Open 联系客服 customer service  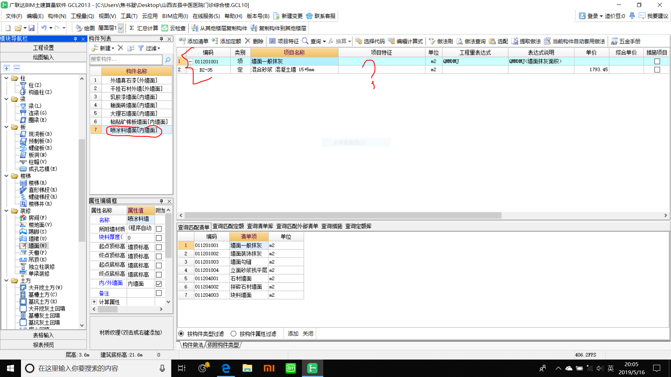[320, 16]
